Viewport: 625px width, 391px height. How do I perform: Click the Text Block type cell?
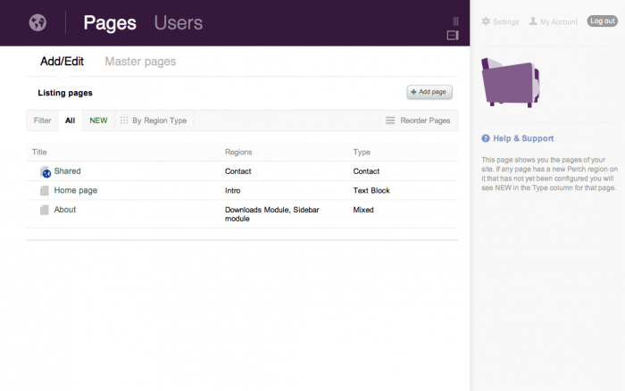[371, 190]
